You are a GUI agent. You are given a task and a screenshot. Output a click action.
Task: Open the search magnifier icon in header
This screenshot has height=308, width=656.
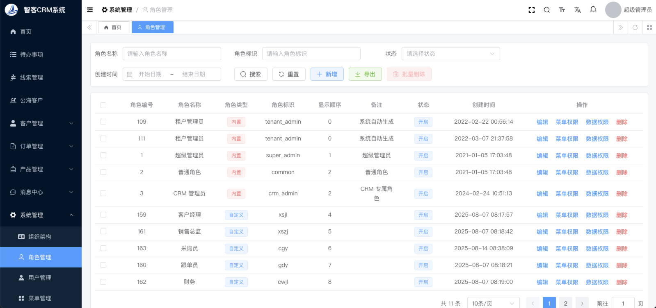547,10
